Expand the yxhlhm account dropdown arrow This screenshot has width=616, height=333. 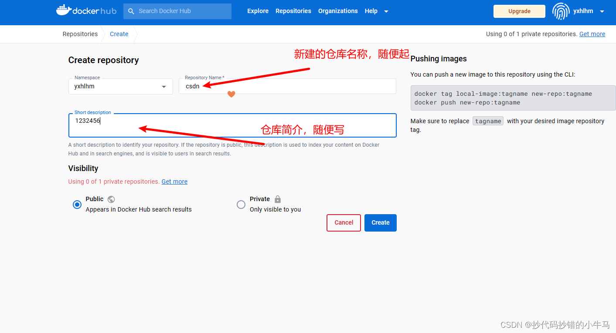[602, 11]
